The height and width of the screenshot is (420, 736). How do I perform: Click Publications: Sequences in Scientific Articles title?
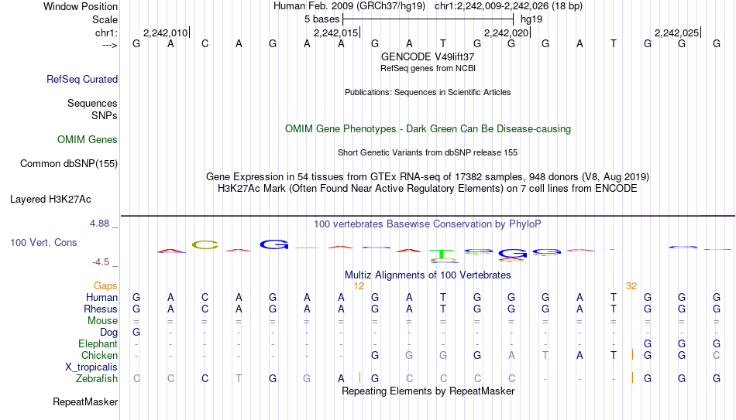point(428,92)
